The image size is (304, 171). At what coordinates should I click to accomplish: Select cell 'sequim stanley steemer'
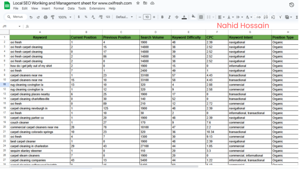point(40,151)
